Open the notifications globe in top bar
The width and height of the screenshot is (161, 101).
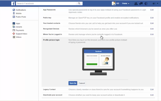coord(146,4)
